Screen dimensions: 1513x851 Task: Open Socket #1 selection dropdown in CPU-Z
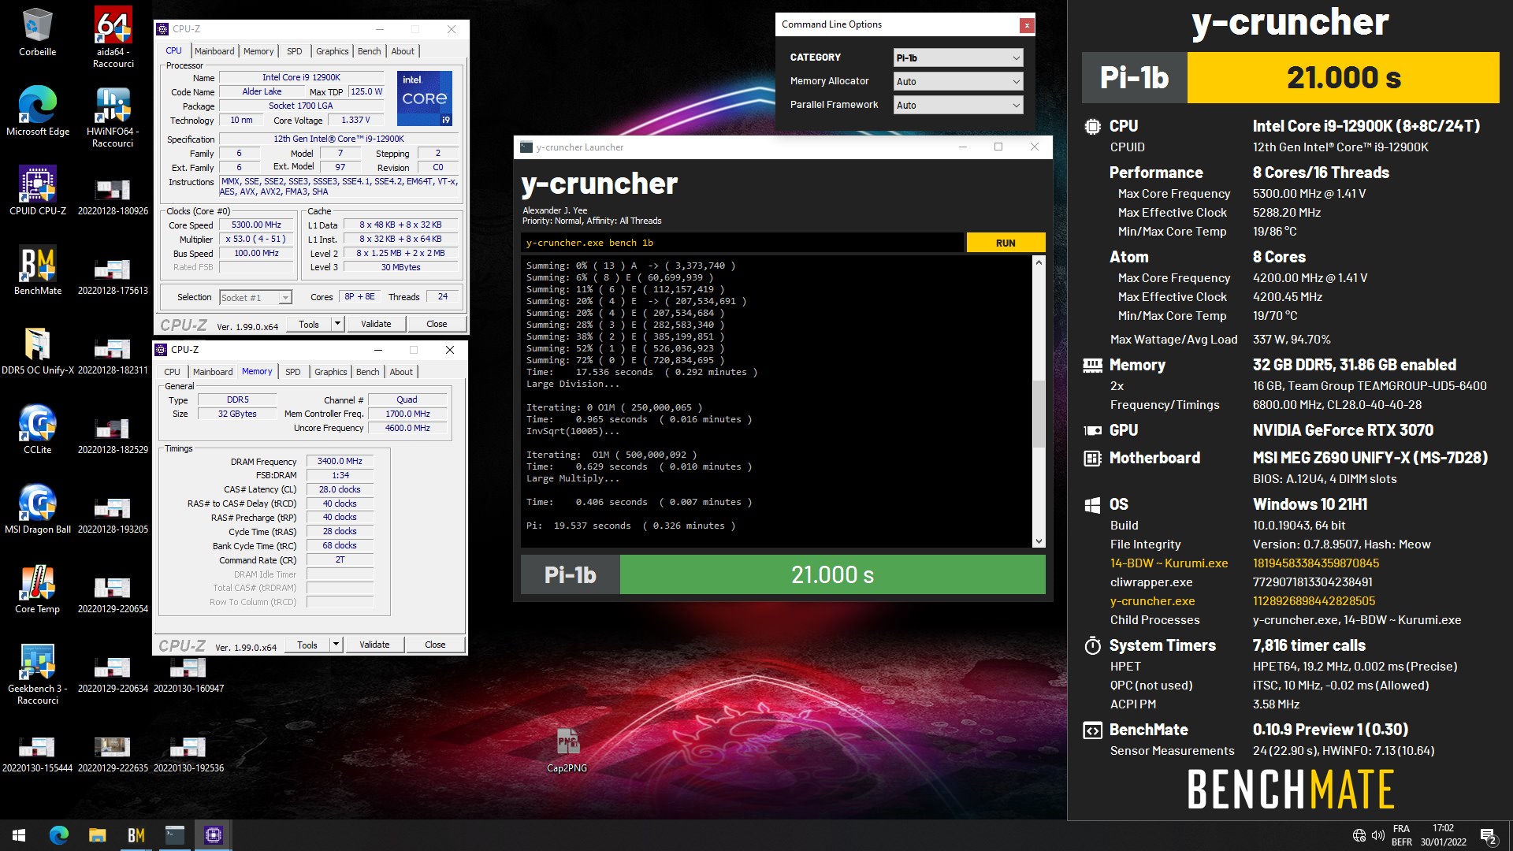(256, 297)
